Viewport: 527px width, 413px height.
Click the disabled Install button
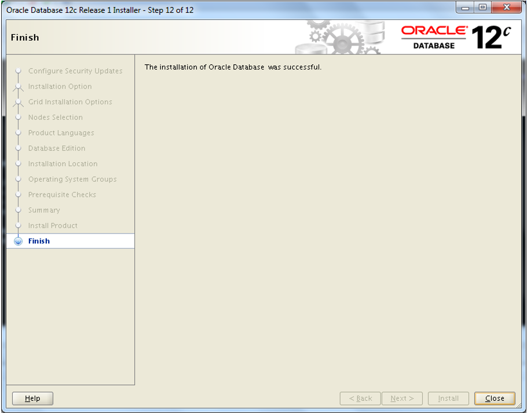point(448,398)
